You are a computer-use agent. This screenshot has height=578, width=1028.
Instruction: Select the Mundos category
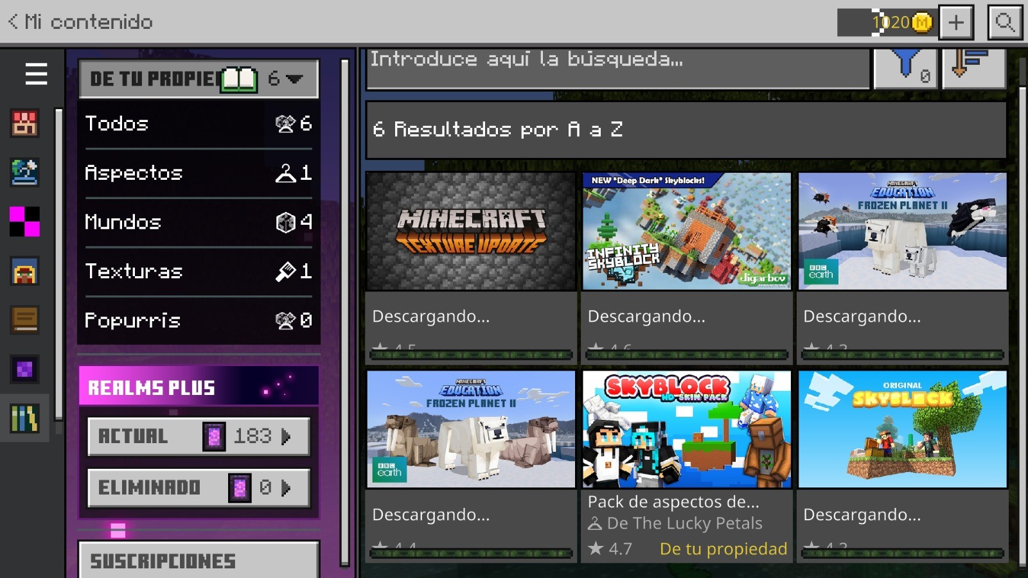199,222
